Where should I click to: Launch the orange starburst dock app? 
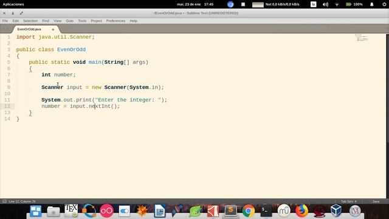pos(142,211)
